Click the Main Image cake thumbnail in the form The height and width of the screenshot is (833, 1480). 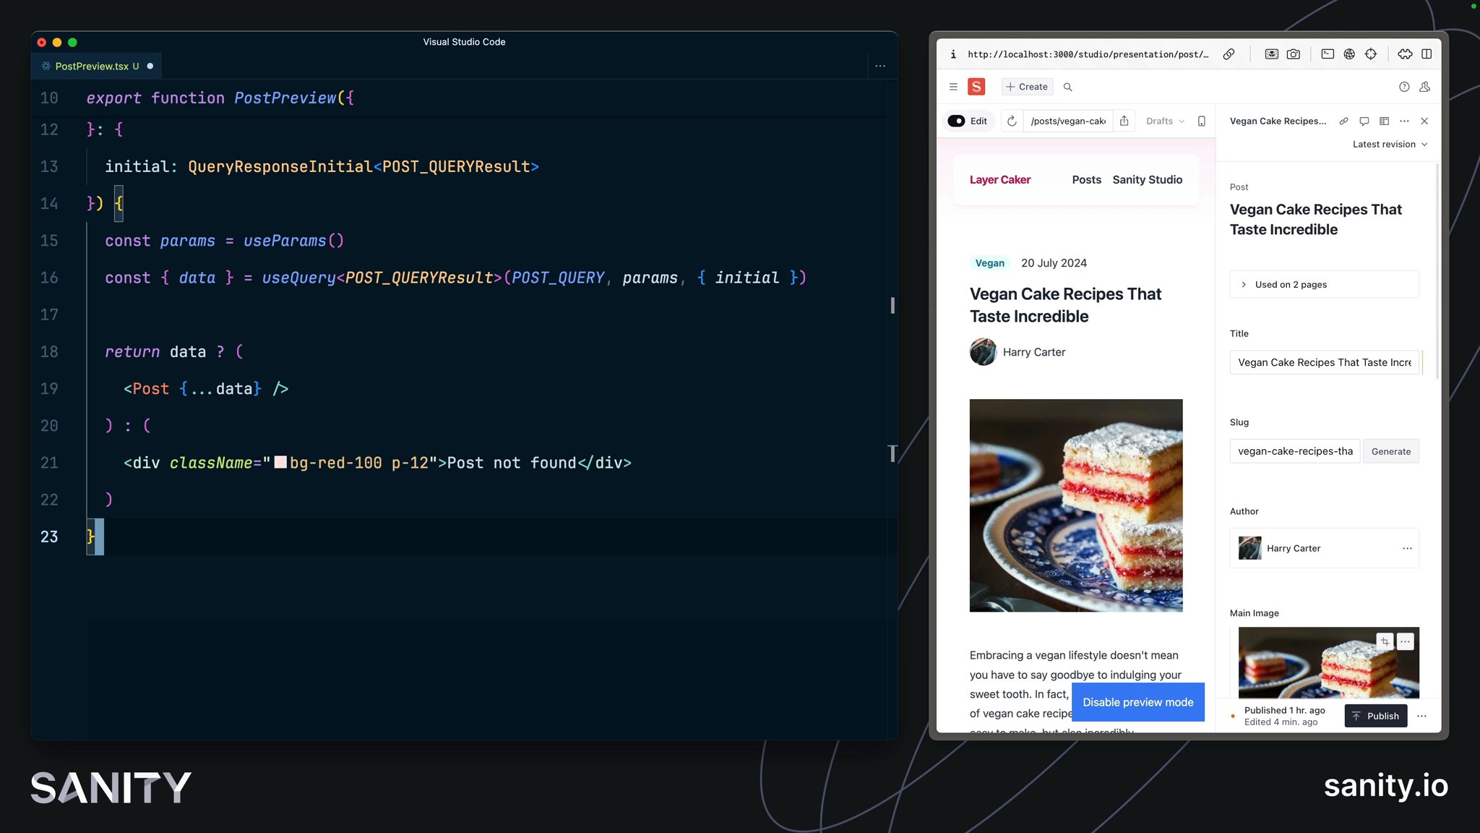point(1328,662)
